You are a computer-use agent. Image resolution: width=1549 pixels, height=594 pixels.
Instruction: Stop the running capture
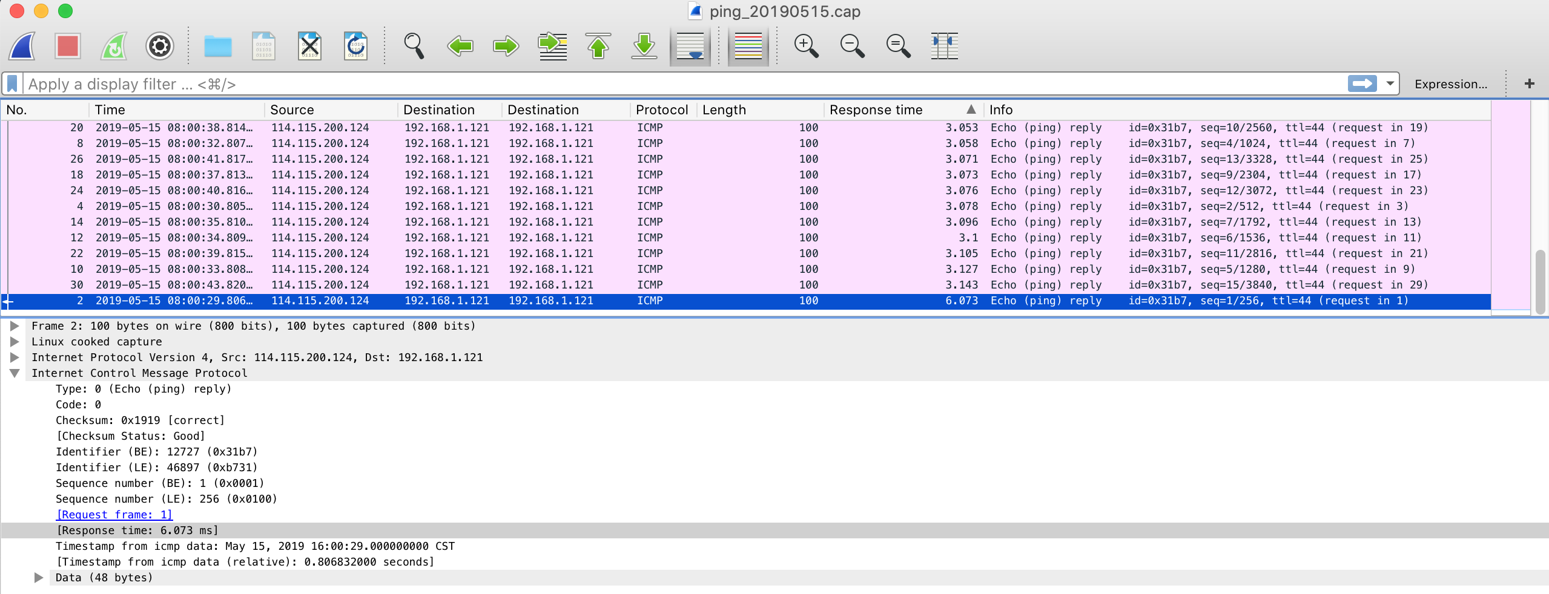click(x=68, y=46)
